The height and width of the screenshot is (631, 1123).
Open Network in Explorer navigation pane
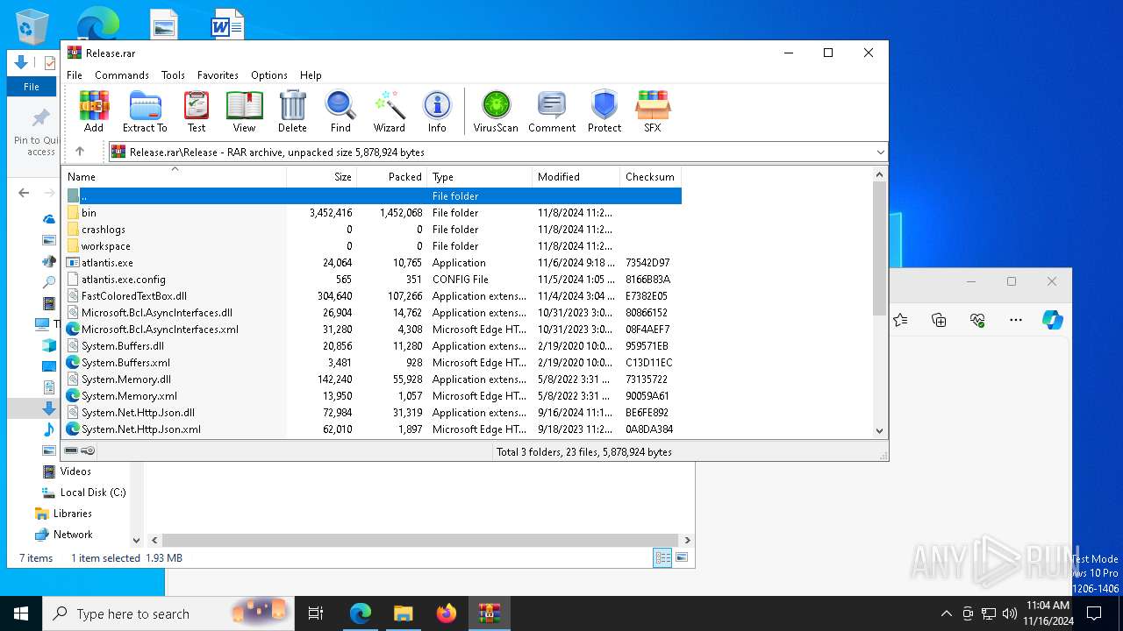(x=63, y=535)
